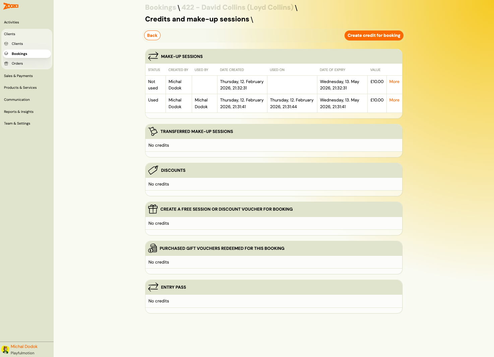
Task: Click the Discounts tag icon
Action: pos(153,170)
